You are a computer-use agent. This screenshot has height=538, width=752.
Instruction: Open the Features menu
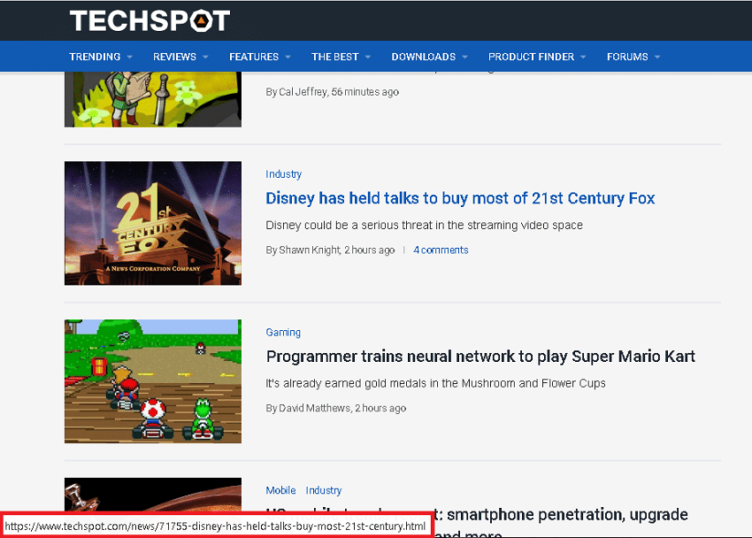254,57
